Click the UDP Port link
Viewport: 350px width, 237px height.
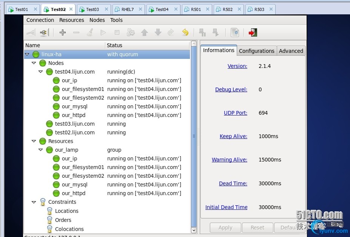(x=235, y=113)
